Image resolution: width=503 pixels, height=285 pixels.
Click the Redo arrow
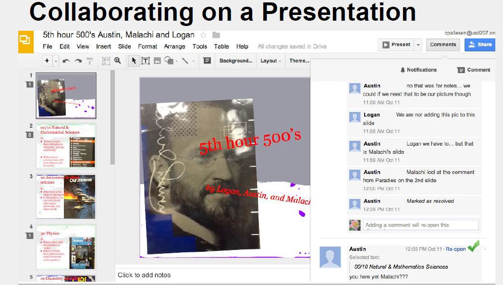78,61
